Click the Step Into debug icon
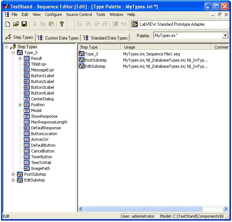Image resolution: width=232 pixels, height=222 pixels. 88,24
